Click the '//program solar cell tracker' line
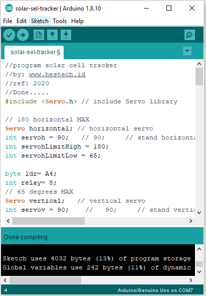 pos(61,65)
